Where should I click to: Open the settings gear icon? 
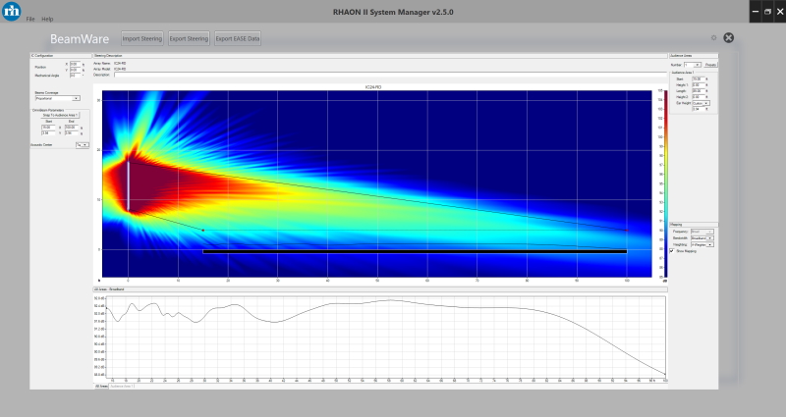[714, 37]
